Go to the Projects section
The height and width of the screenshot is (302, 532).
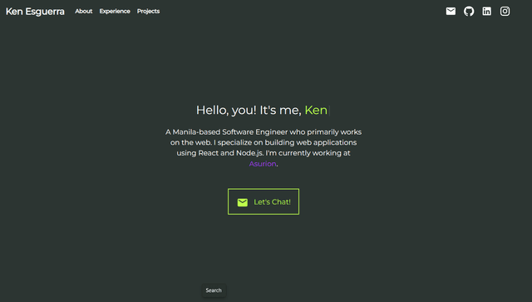148,11
